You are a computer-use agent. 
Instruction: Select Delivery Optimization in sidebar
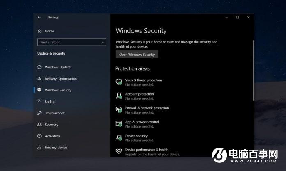pos(61,79)
